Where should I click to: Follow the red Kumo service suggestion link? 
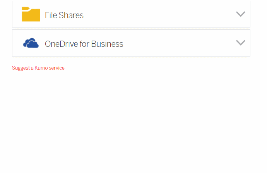pyautogui.click(x=38, y=68)
